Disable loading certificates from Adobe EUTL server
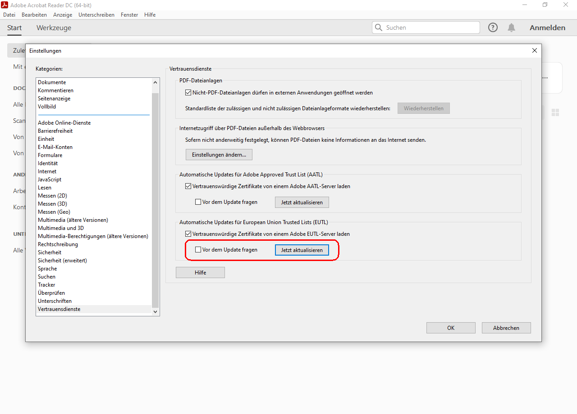 point(188,234)
